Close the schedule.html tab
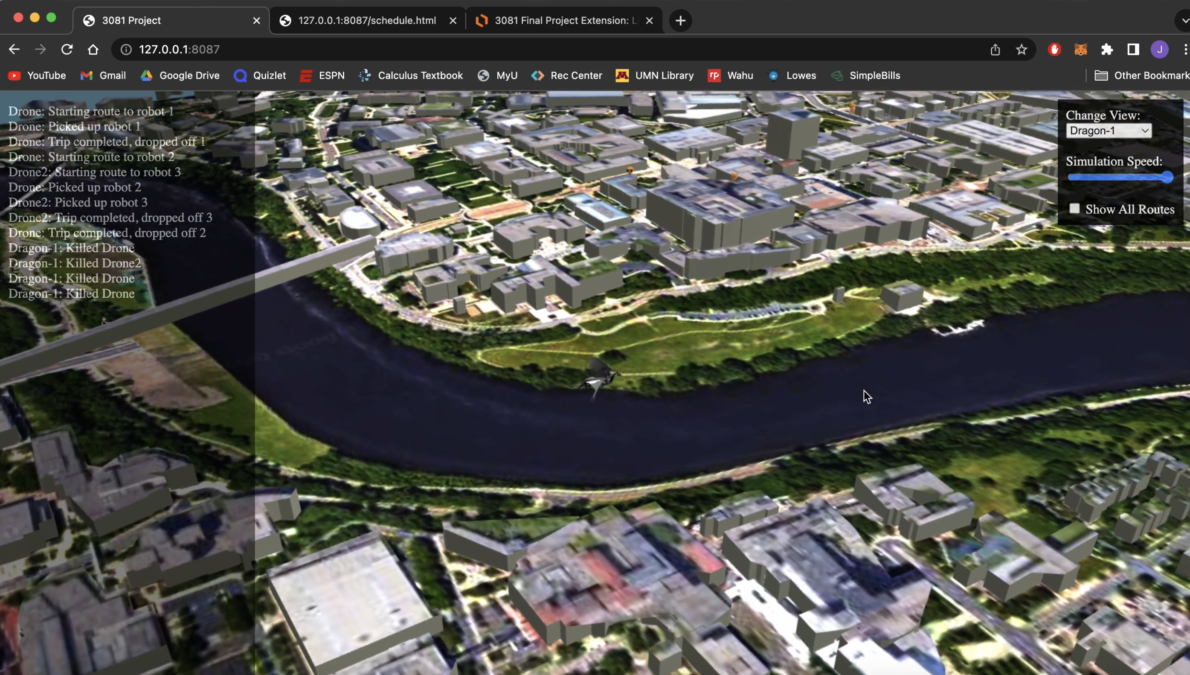Viewport: 1190px width, 675px height. coord(453,20)
